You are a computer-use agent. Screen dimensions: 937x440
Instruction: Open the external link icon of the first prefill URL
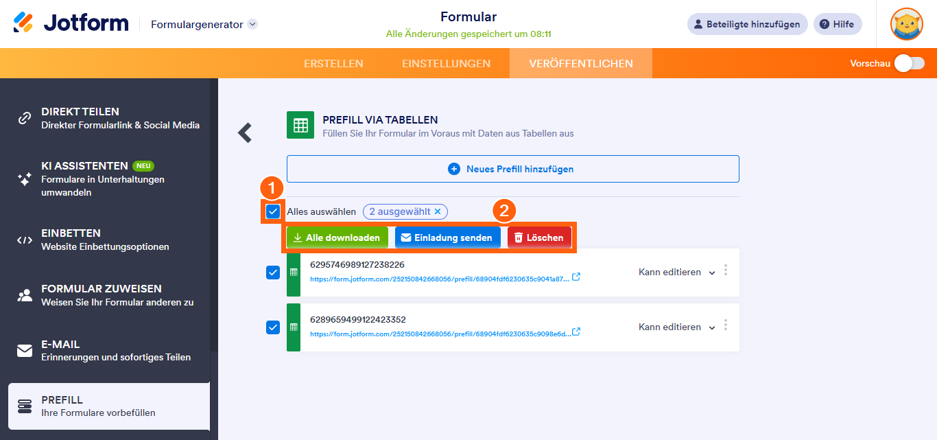(576, 277)
